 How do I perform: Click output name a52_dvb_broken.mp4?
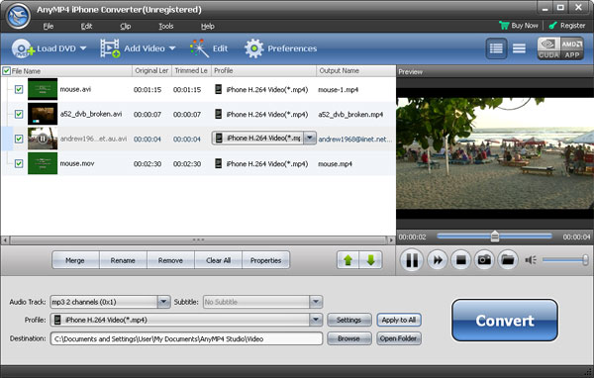(350, 115)
